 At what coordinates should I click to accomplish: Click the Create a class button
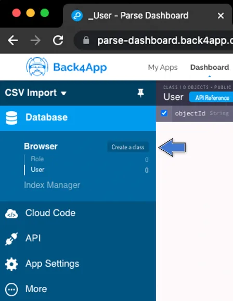(128, 147)
